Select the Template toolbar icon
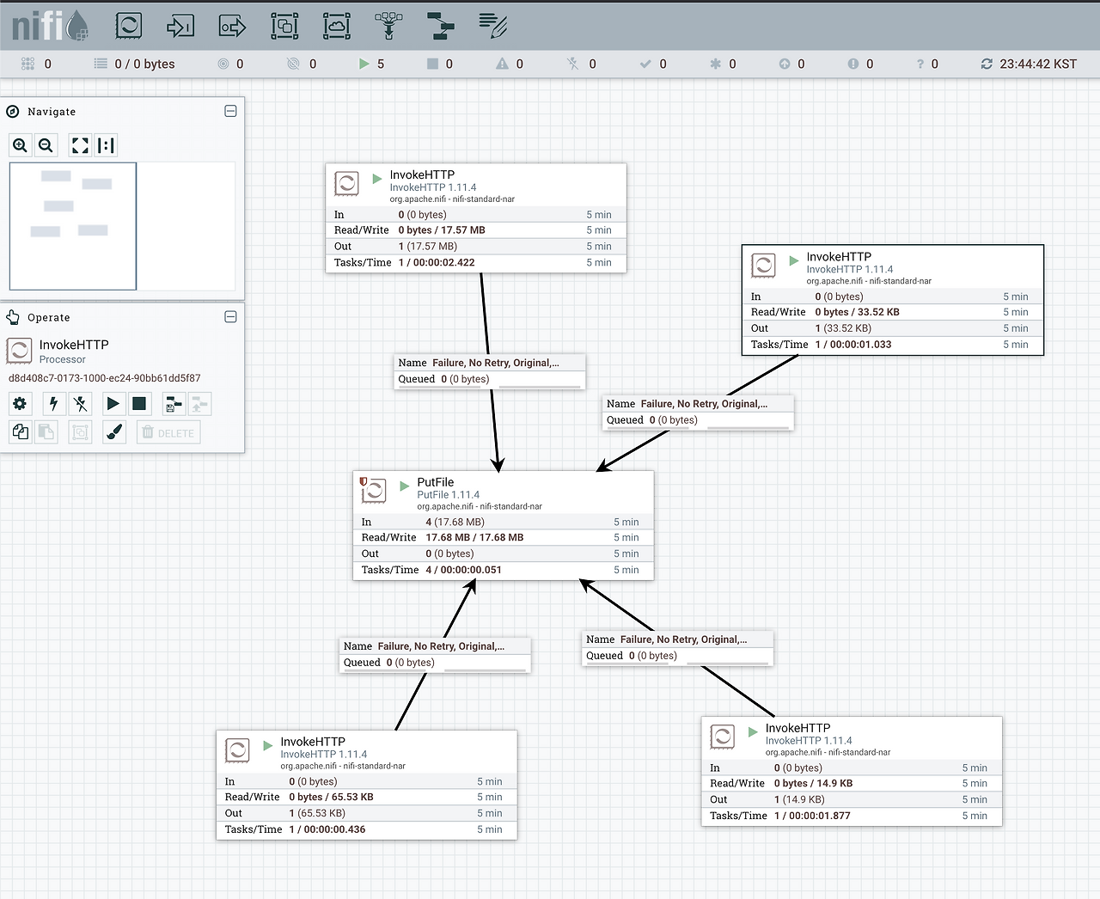Viewport: 1100px width, 899px height. coord(441,26)
